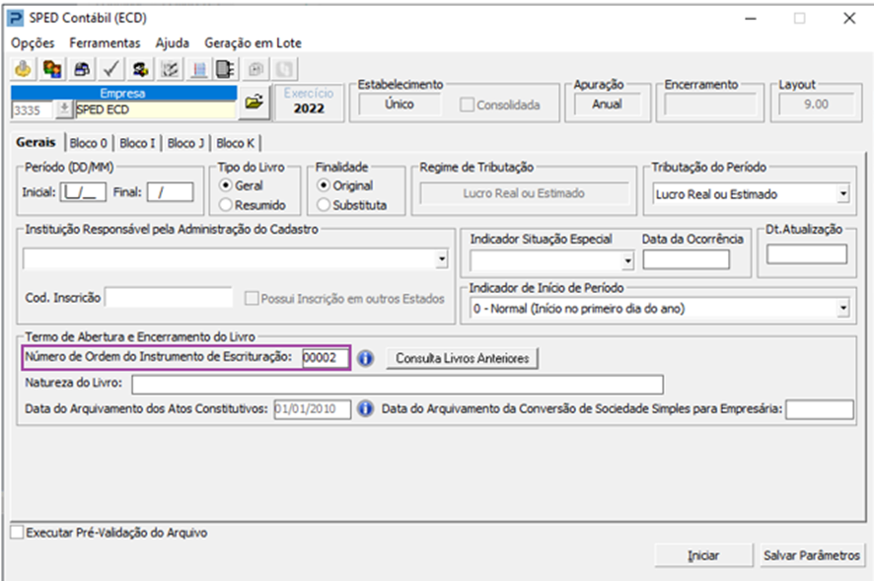Click the checkmark validation icon in the toolbar
The image size is (874, 581).
pos(110,69)
